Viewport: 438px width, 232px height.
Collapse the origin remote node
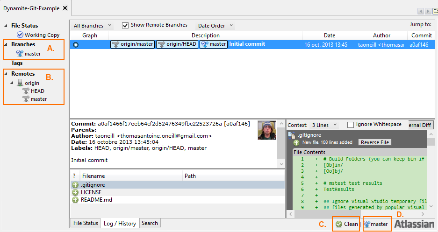12,83
